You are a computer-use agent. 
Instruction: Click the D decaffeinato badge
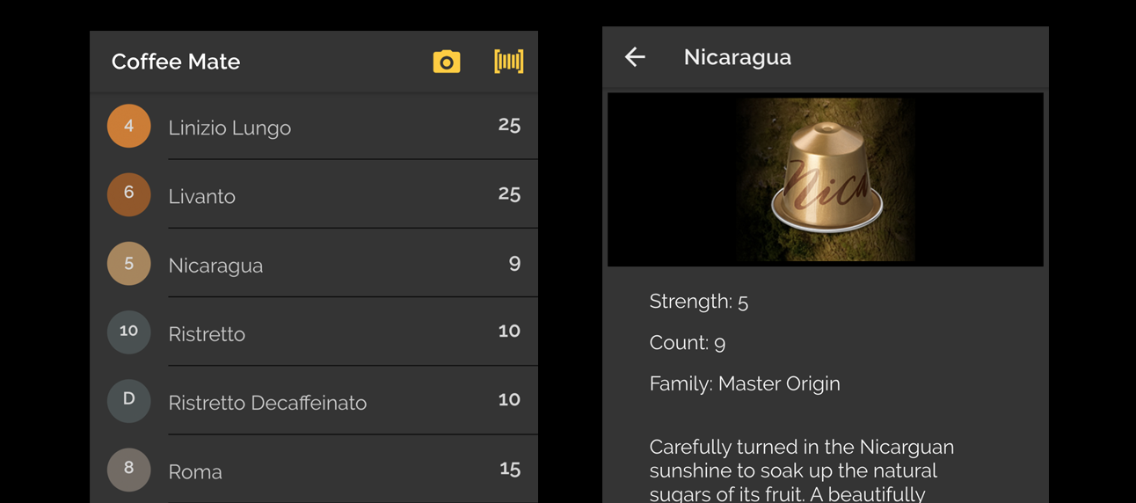(129, 401)
